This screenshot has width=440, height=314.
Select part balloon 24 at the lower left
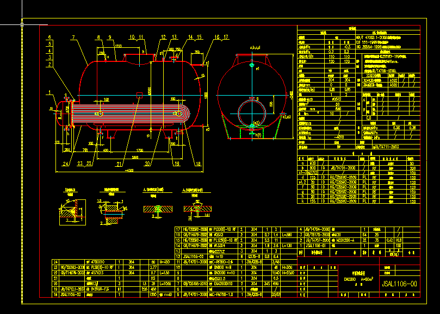(x=65, y=163)
